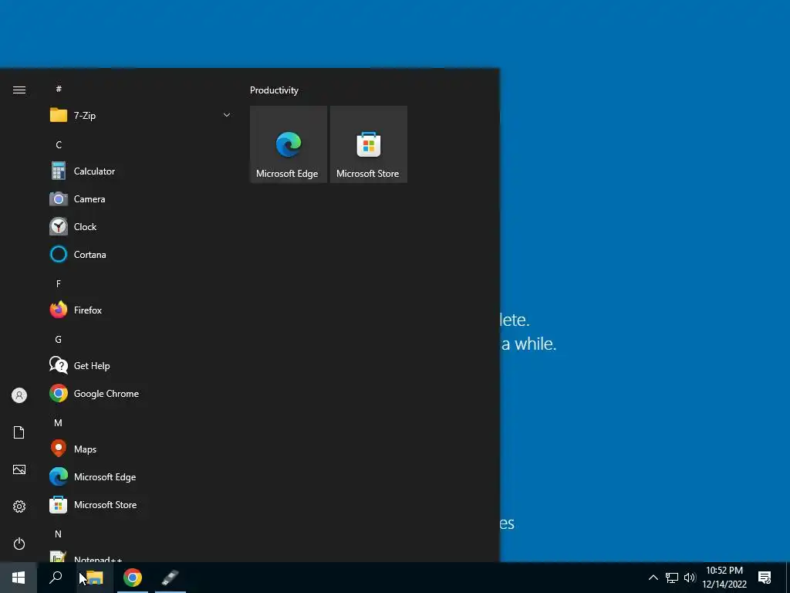
Task: Open Firefox from the app list
Action: click(x=140, y=310)
